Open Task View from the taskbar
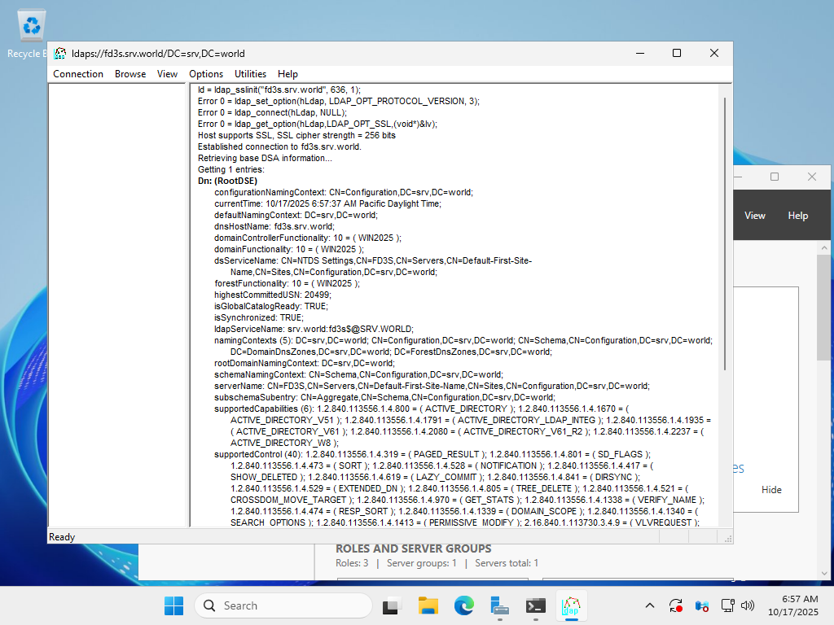834x625 pixels. click(393, 605)
